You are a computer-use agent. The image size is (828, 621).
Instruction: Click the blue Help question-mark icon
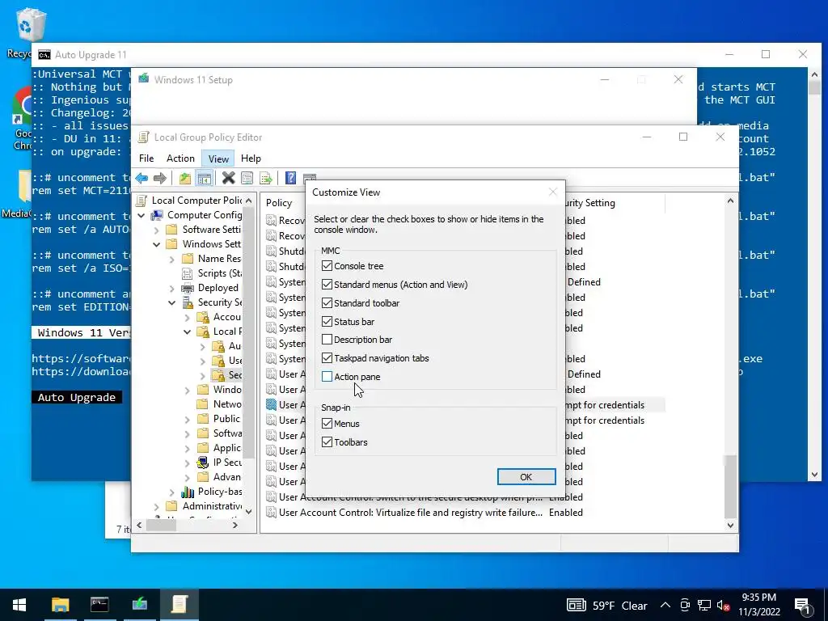pos(290,178)
